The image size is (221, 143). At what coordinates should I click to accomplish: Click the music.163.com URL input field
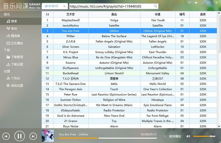tap(110, 6)
